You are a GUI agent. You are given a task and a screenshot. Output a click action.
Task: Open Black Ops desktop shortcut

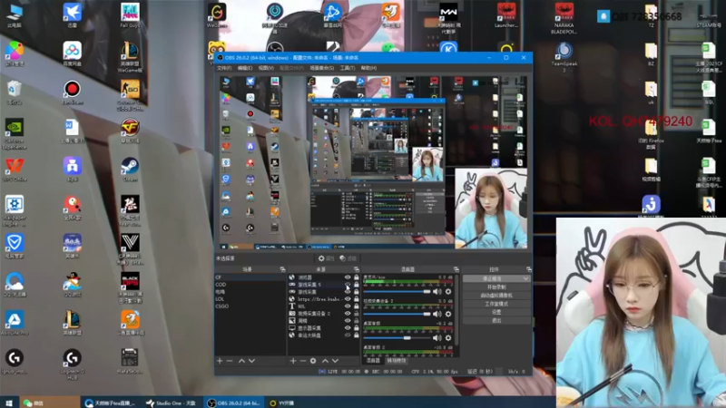[130, 287]
